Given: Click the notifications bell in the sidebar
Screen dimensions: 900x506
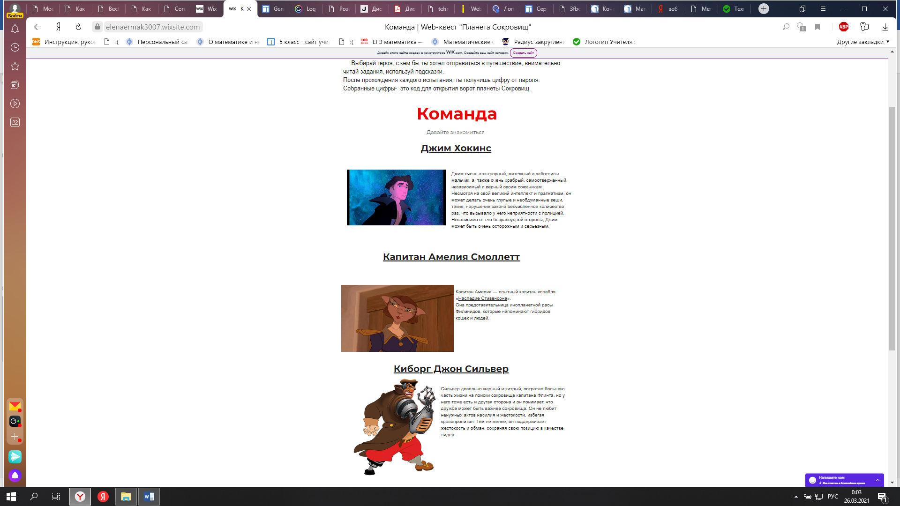Looking at the screenshot, I should pos(15,29).
